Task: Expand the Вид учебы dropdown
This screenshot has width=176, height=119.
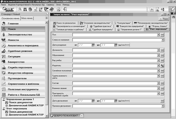Action: coord(158,60)
